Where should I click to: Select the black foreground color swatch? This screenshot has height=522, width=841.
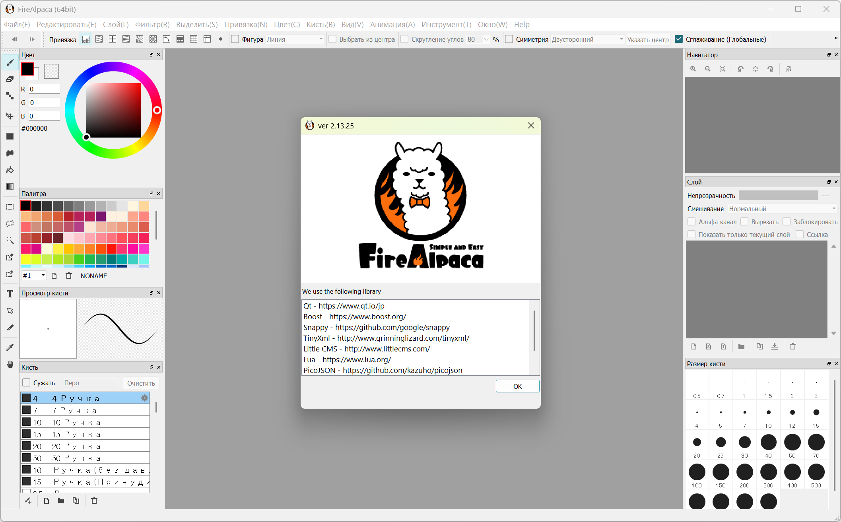[x=27, y=69]
